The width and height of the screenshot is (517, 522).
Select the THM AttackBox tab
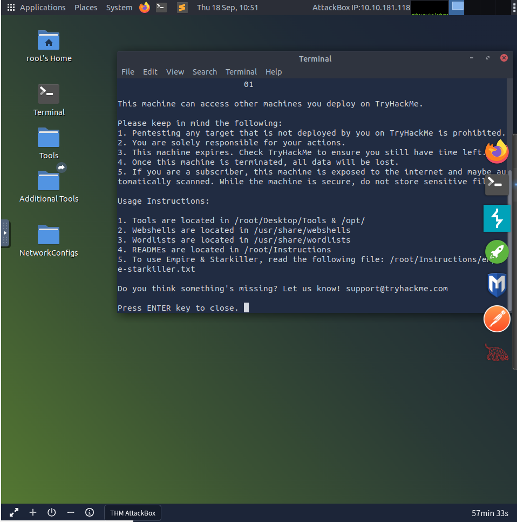coord(133,513)
